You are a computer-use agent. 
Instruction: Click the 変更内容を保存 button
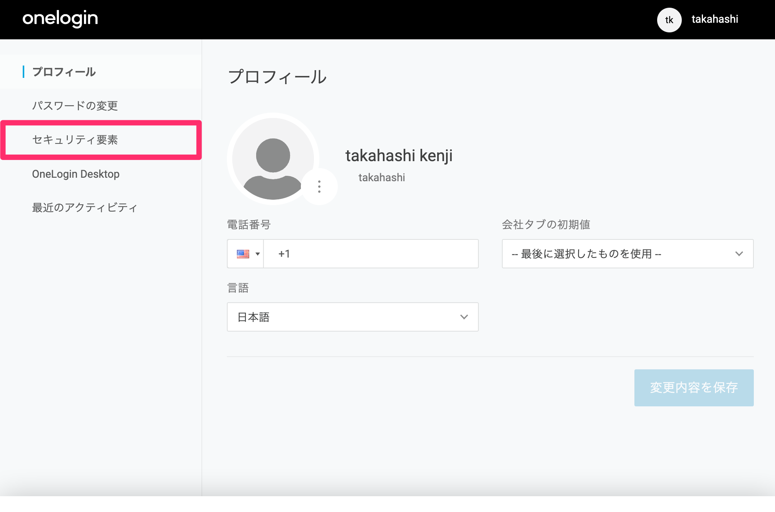pyautogui.click(x=694, y=387)
